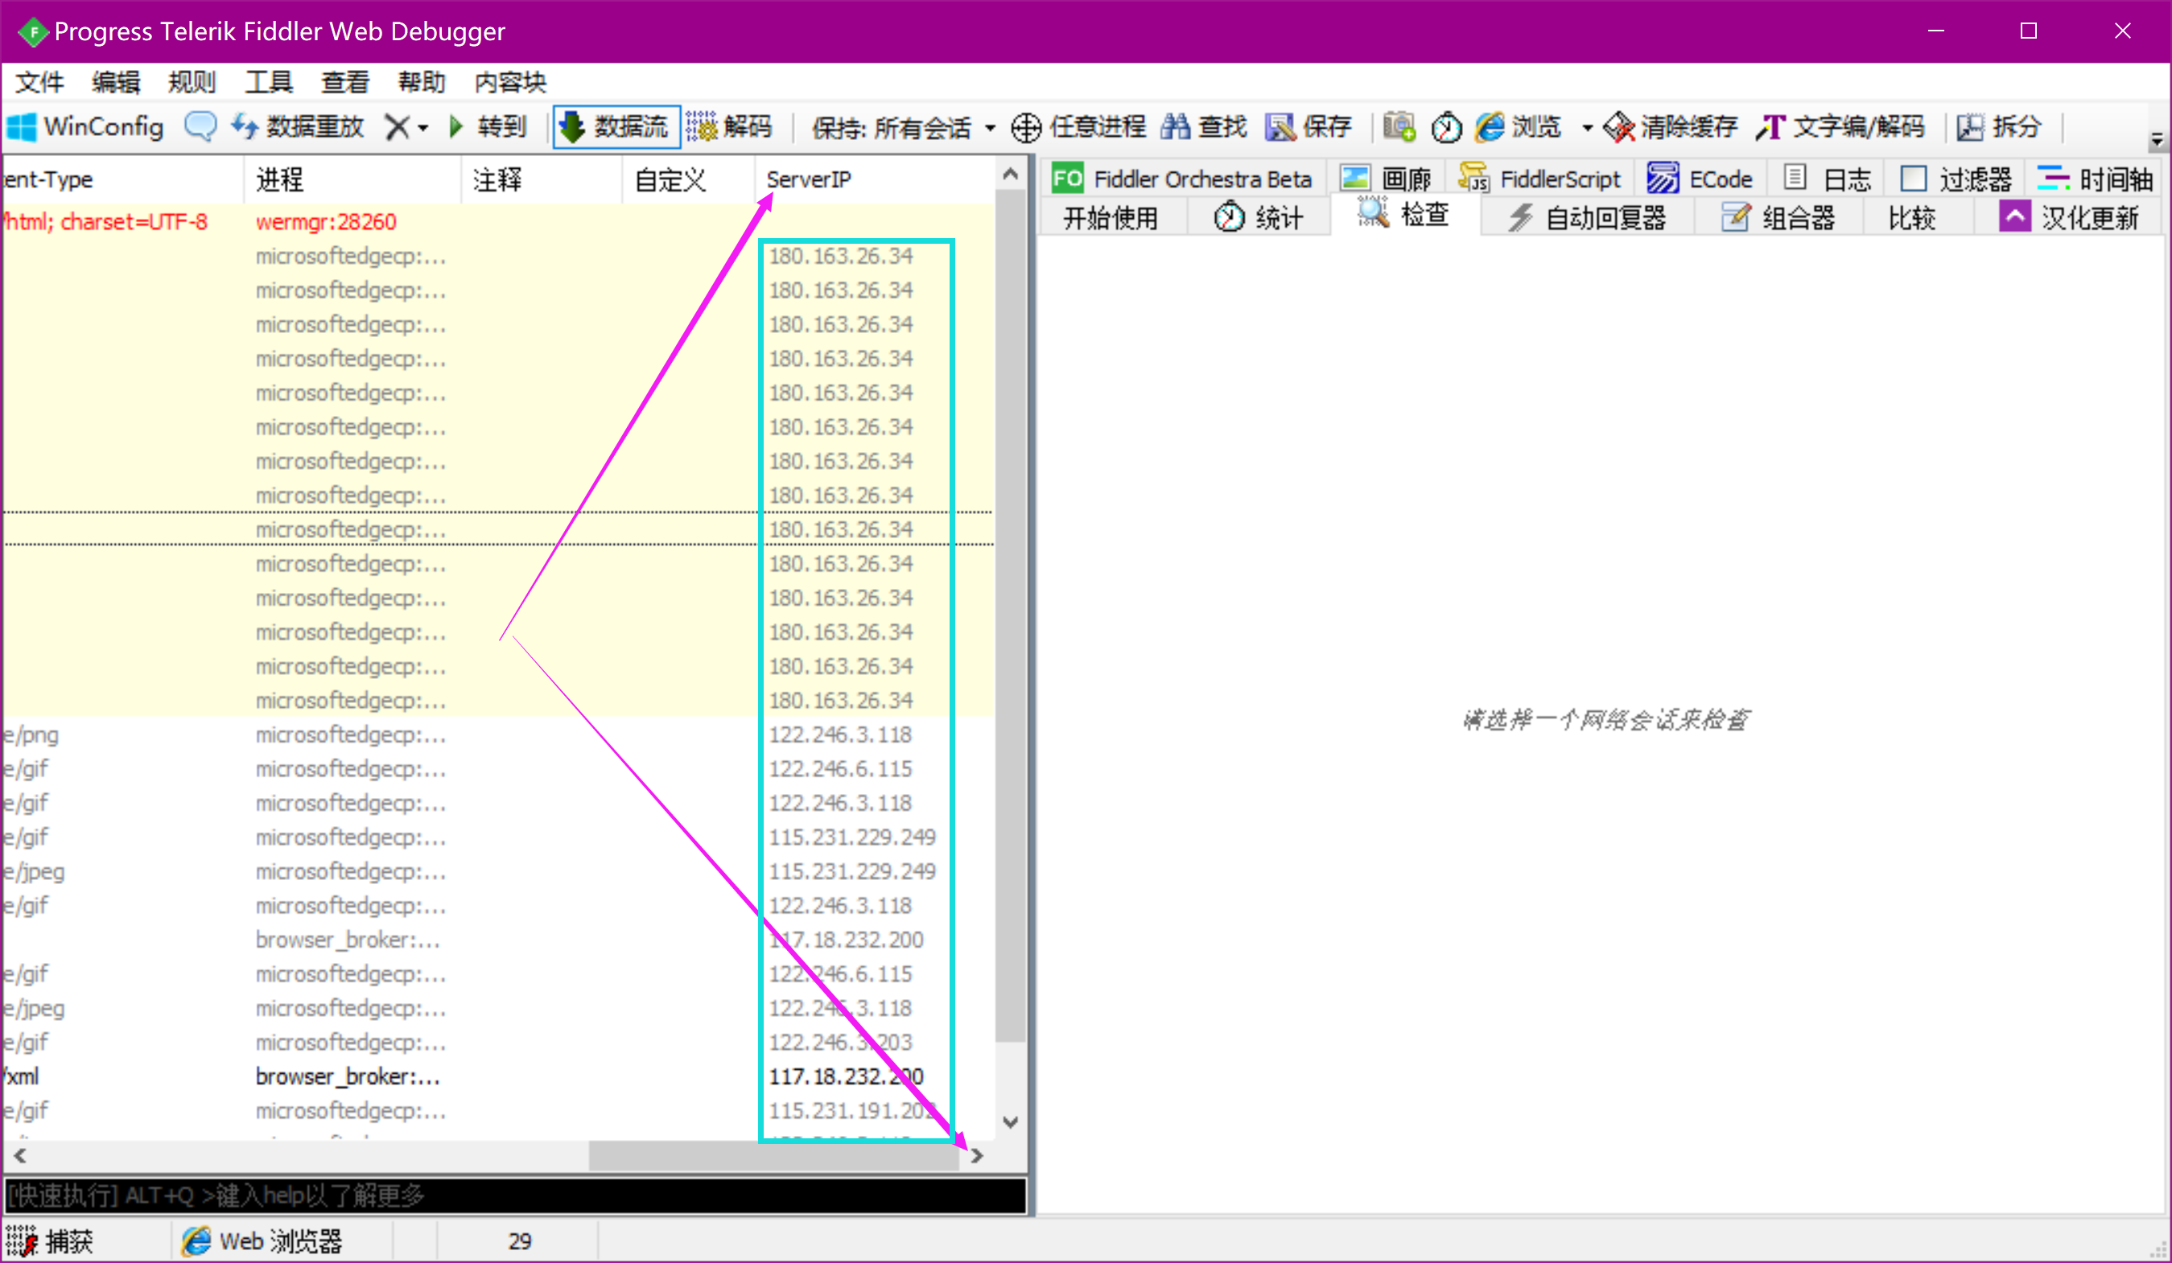Switch to the 统计 statistics tab
This screenshot has height=1263, width=2172.
[x=1259, y=218]
